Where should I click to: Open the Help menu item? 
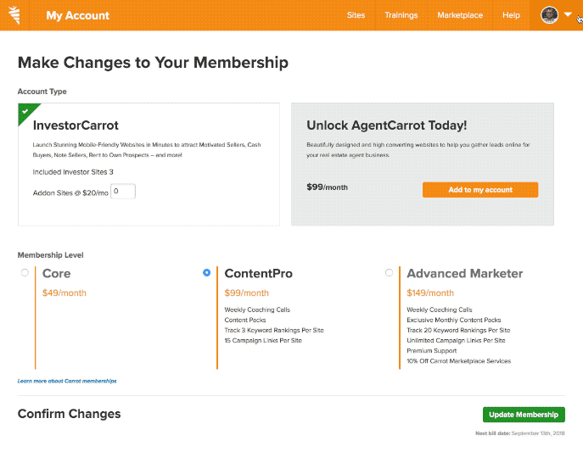pyautogui.click(x=511, y=15)
